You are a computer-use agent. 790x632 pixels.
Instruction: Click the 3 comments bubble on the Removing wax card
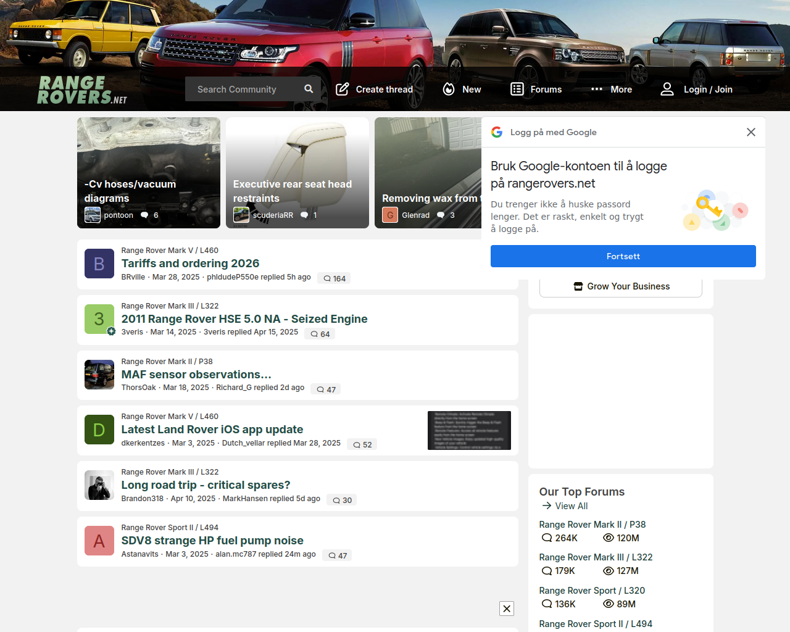pyautogui.click(x=446, y=215)
